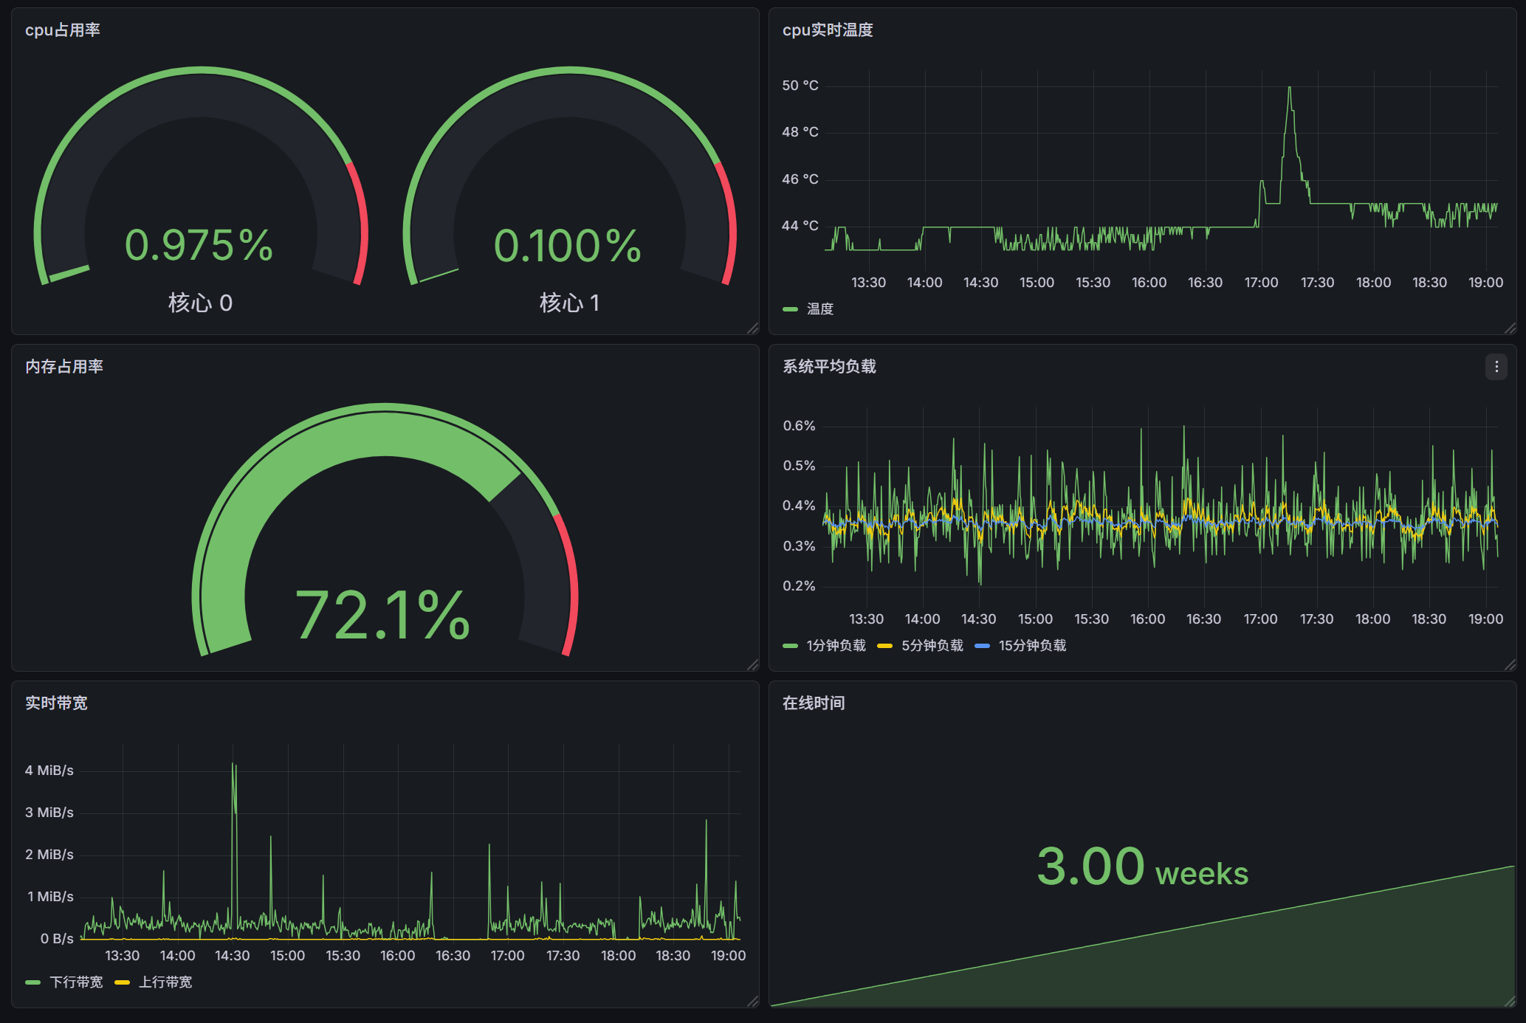Click the 72.1% memory gauge value

pos(382,614)
